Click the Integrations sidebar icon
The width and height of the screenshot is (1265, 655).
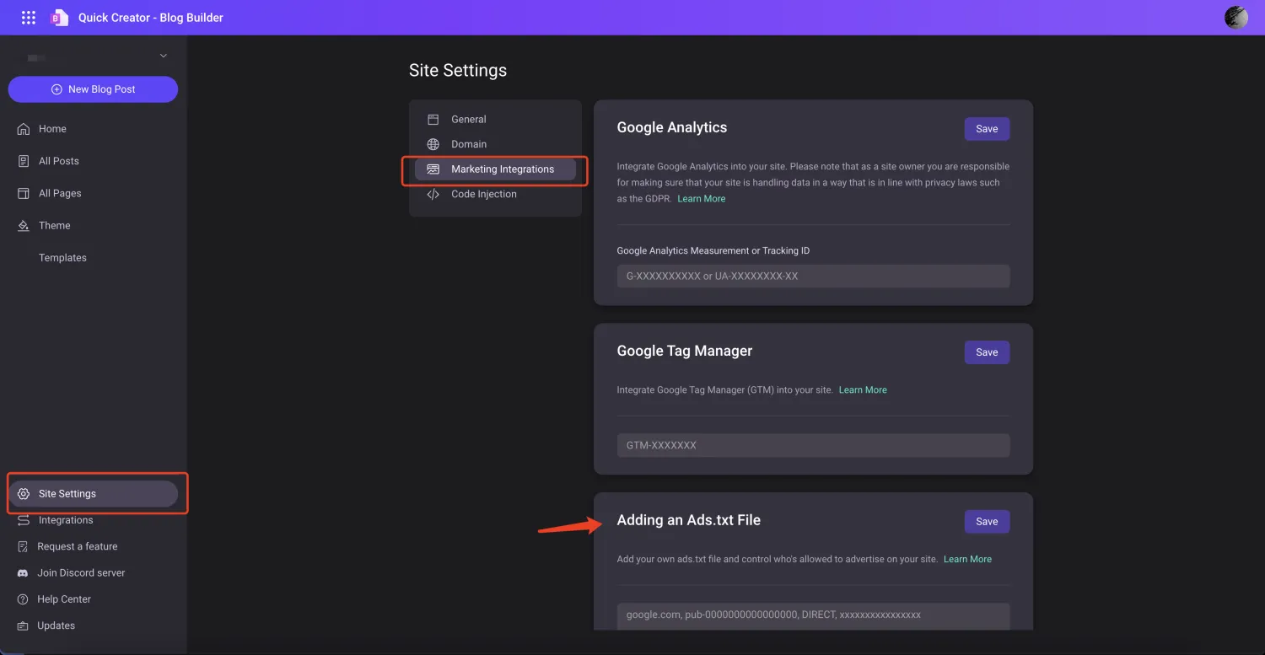tap(24, 520)
